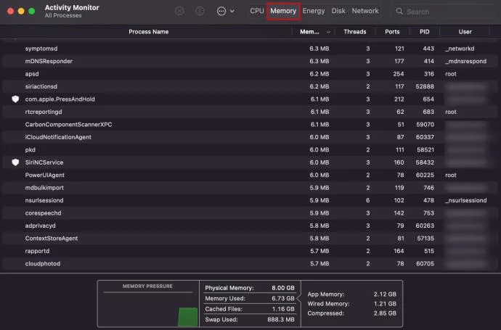The height and width of the screenshot is (330, 501).
Task: Click into the Search field
Action: (444, 12)
